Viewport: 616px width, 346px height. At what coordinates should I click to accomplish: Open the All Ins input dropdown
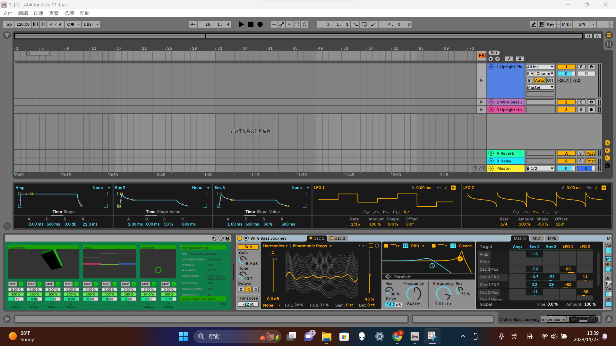pos(540,67)
